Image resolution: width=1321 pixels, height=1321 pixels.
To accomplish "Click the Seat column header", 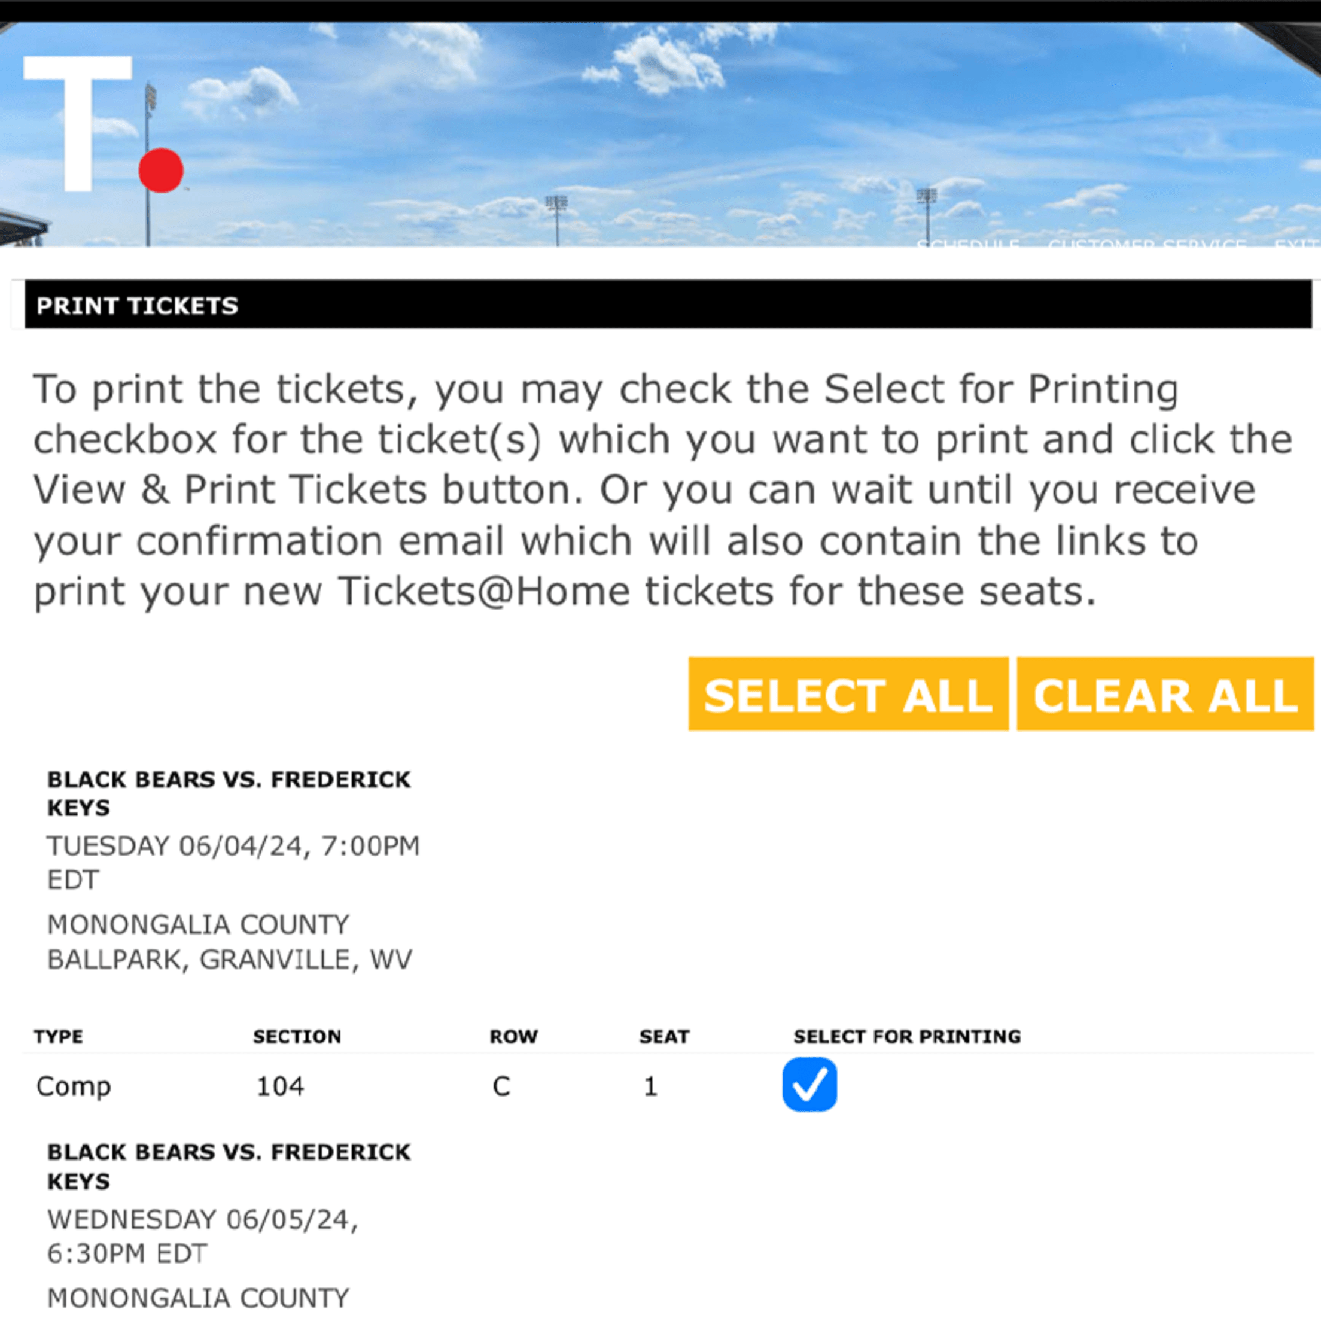I will 664,1037.
